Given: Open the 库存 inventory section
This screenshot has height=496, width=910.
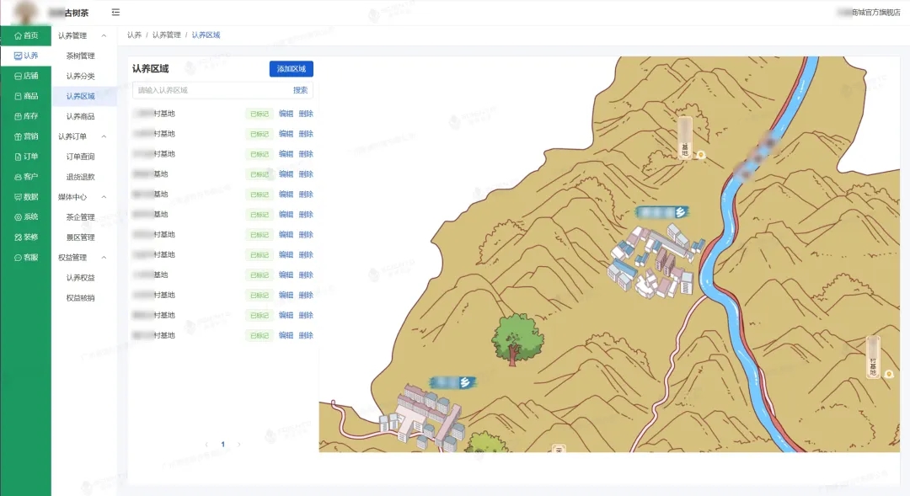Looking at the screenshot, I should [x=25, y=116].
